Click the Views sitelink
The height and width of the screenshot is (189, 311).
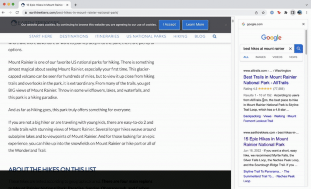point(267,116)
